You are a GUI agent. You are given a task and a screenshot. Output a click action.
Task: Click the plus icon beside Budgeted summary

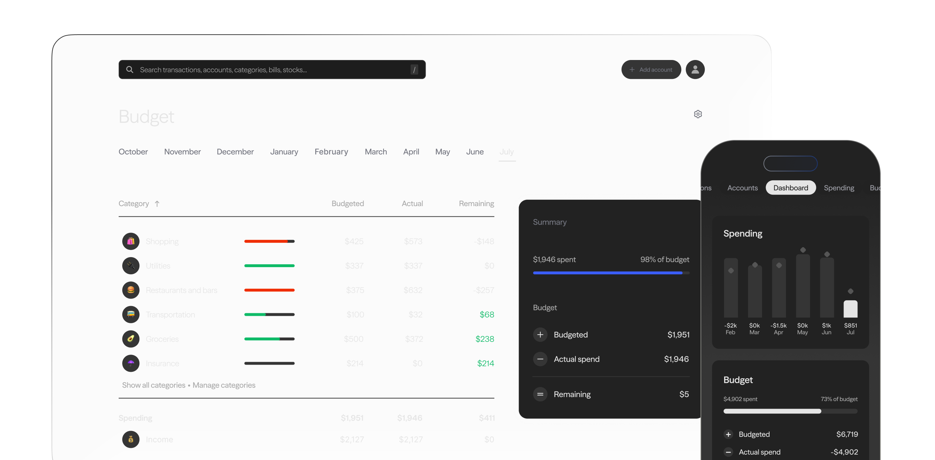[x=540, y=335]
